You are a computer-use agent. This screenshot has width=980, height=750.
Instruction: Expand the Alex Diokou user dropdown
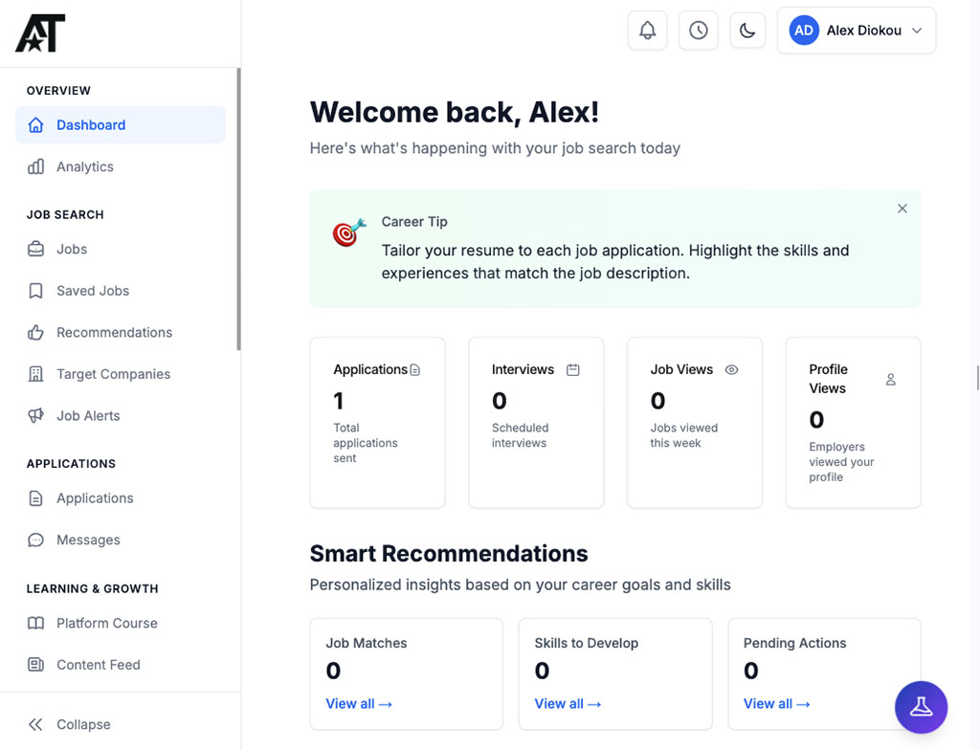857,31
